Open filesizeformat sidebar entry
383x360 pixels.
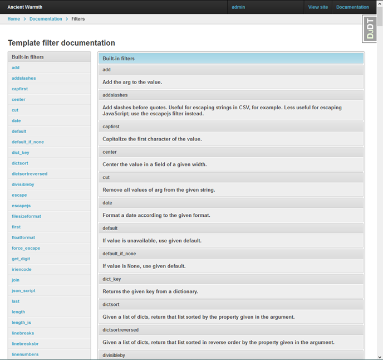(x=26, y=216)
